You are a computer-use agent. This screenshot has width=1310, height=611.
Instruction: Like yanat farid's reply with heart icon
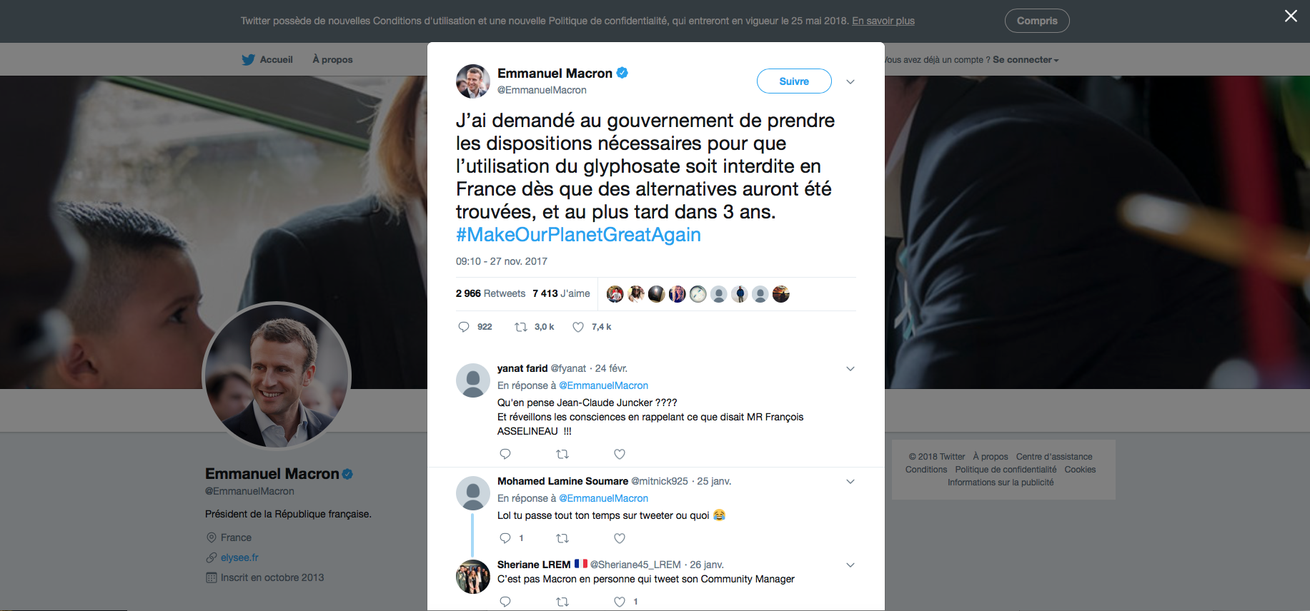pos(620,454)
